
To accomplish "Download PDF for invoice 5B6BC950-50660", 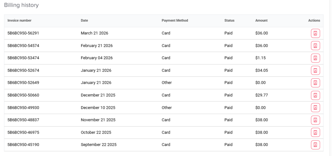I will (x=315, y=95).
